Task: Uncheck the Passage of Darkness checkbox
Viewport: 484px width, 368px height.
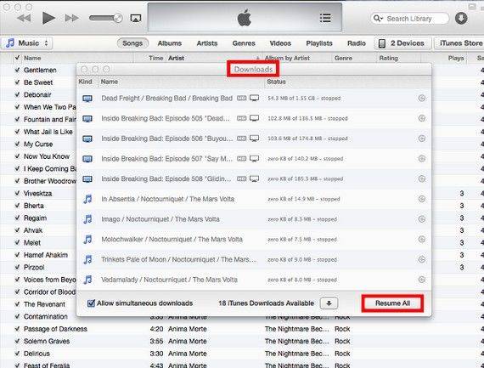Action: click(17, 329)
